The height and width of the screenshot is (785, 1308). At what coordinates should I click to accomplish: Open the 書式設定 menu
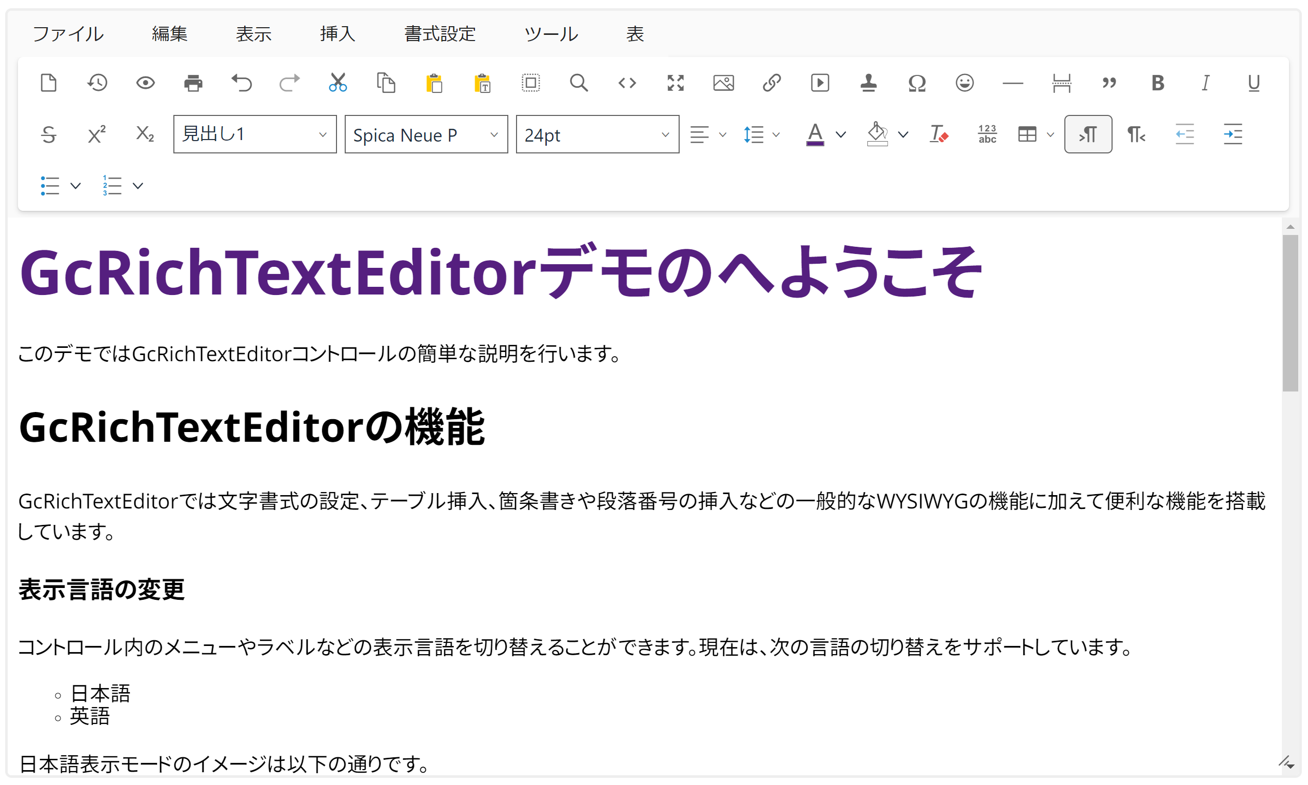(x=440, y=34)
